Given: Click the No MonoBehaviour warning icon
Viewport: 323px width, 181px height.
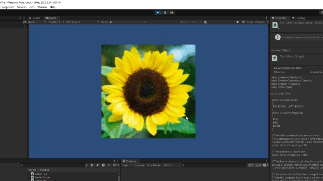Looking at the screenshot, I should (278, 37).
